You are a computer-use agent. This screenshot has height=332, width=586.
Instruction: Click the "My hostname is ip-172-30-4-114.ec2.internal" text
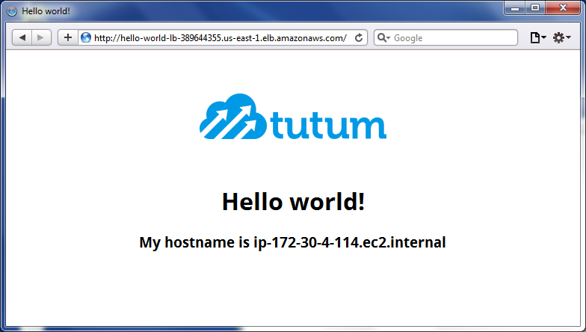click(x=293, y=242)
